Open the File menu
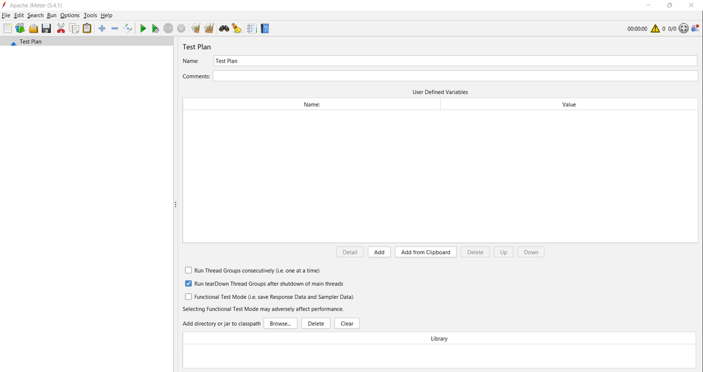The height and width of the screenshot is (372, 703). (x=6, y=15)
